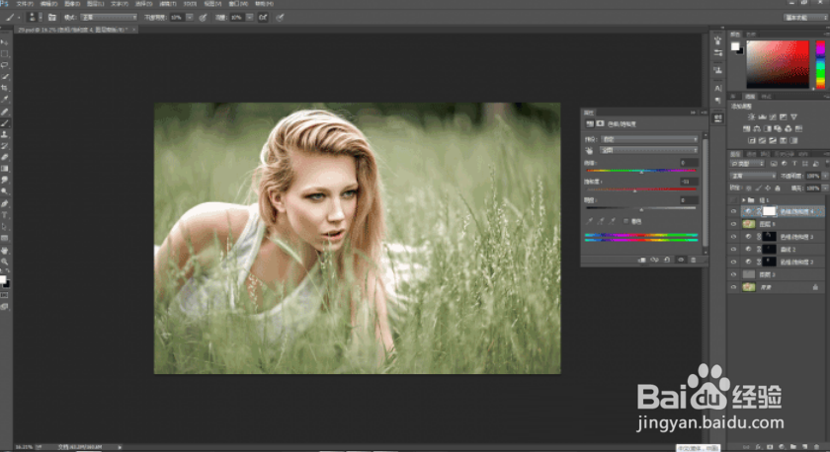
Task: Select the Rectangular Marquee tool
Action: [4, 53]
